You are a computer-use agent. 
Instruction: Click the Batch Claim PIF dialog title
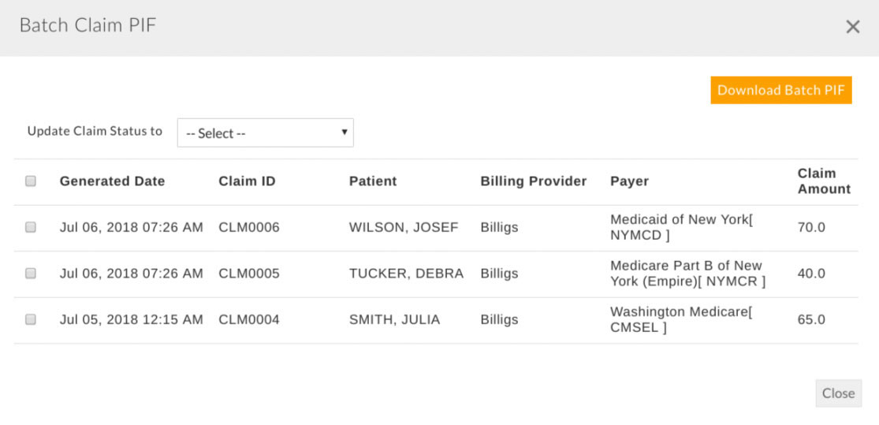[88, 25]
